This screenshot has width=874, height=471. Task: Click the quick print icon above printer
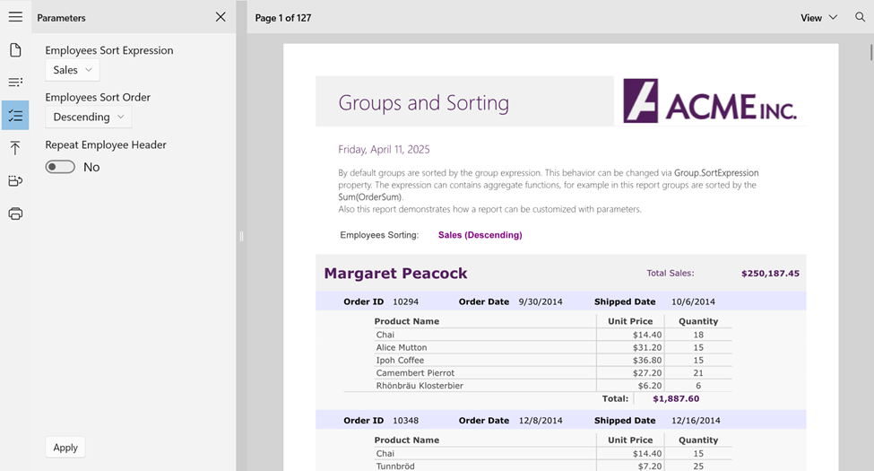coord(15,181)
